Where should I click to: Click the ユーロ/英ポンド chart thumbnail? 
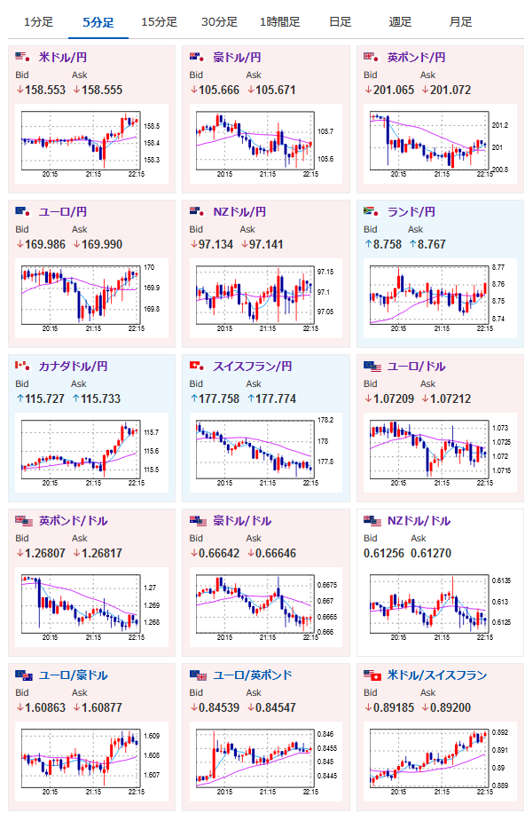click(x=266, y=762)
